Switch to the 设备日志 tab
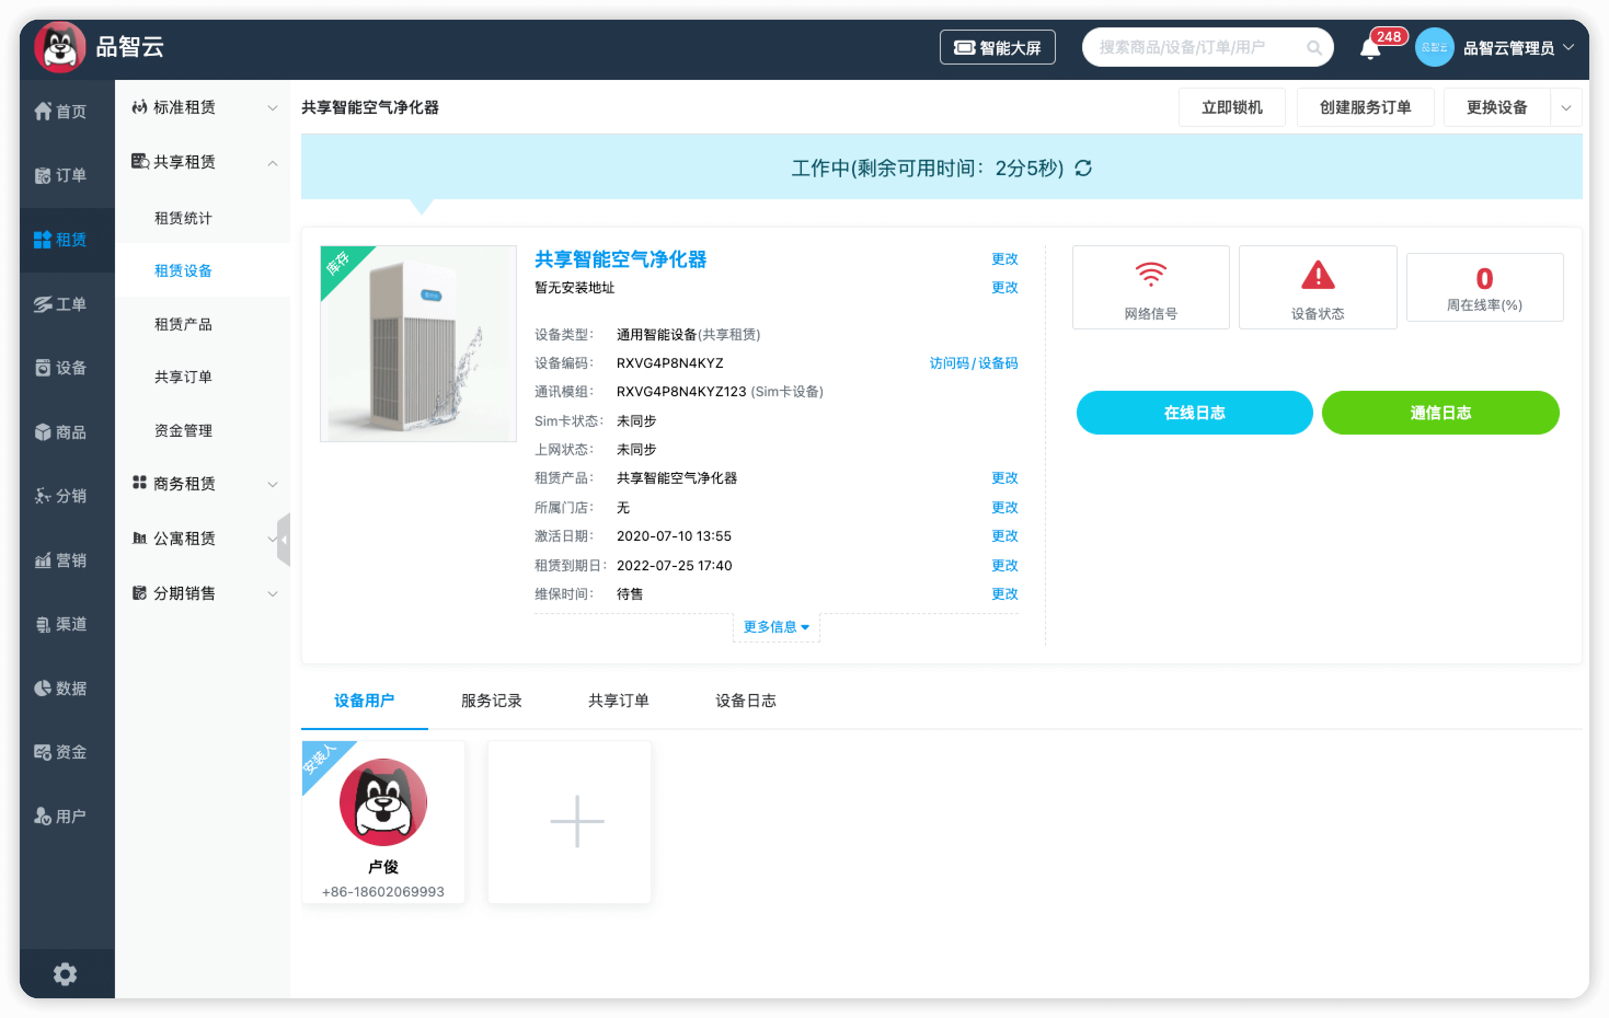This screenshot has height=1018, width=1609. pos(745,700)
